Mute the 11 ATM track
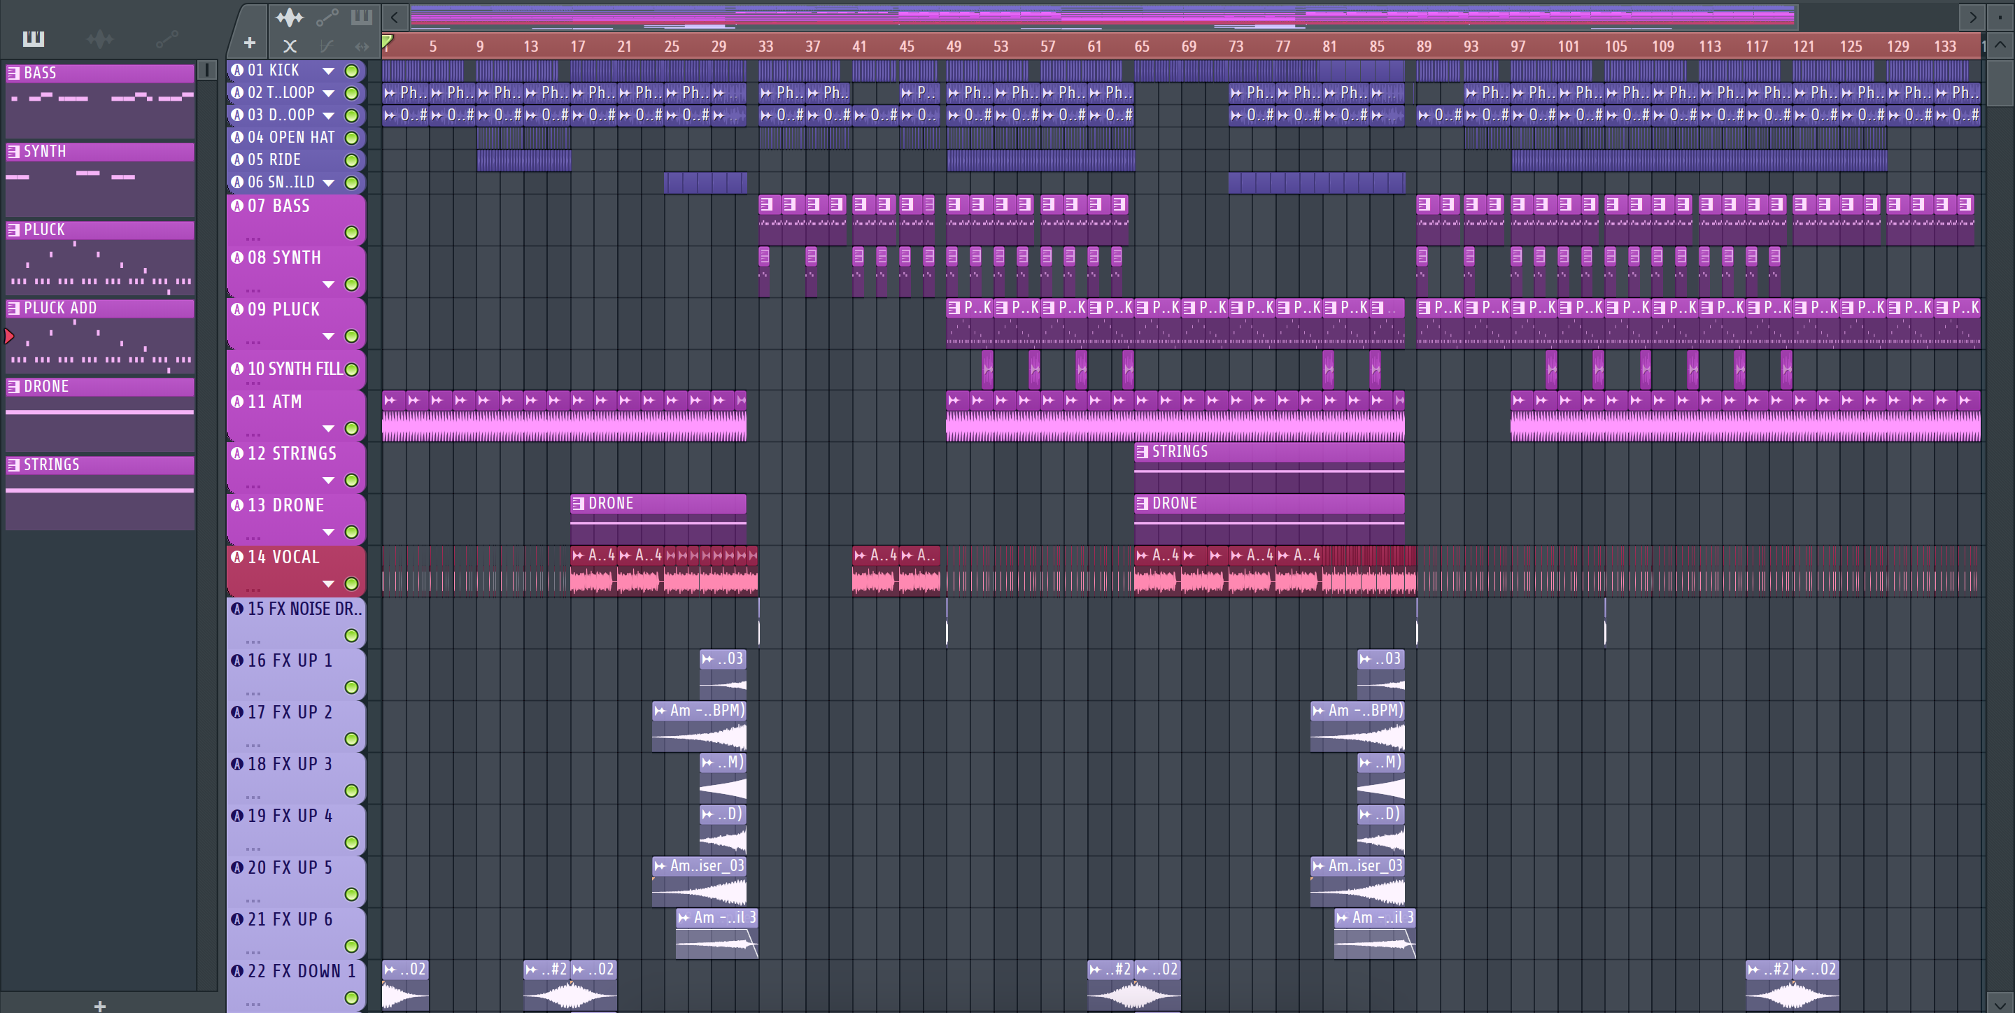The height and width of the screenshot is (1013, 2015). tap(352, 429)
